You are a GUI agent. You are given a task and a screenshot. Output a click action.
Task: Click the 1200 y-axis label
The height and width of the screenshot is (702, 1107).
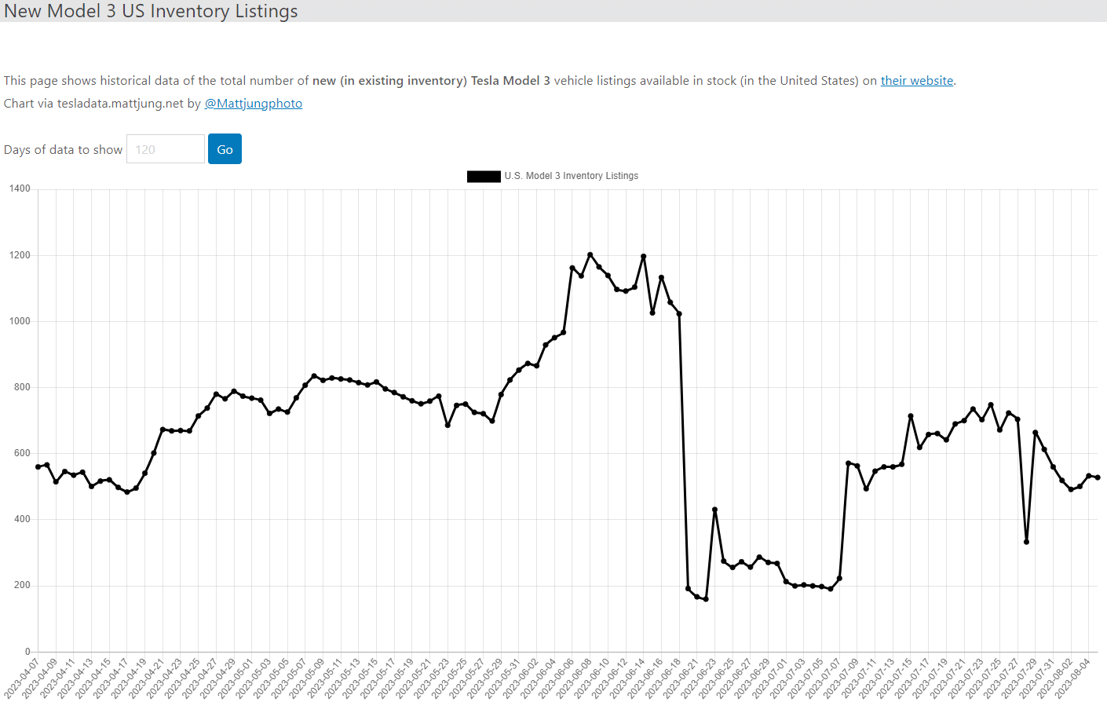click(20, 255)
